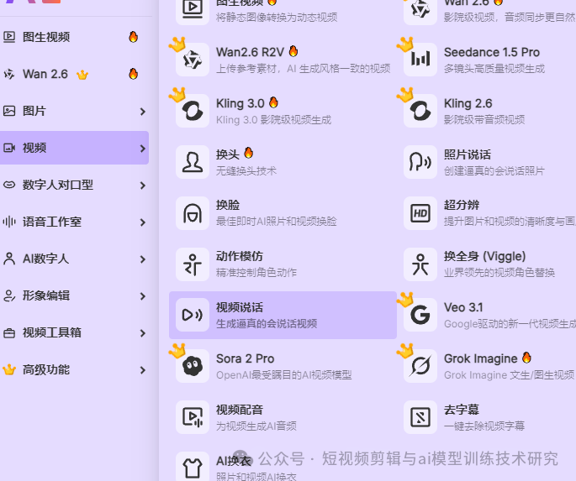This screenshot has width=576, height=481.
Task: Click the text 无缝换头技术
Action: [246, 171]
